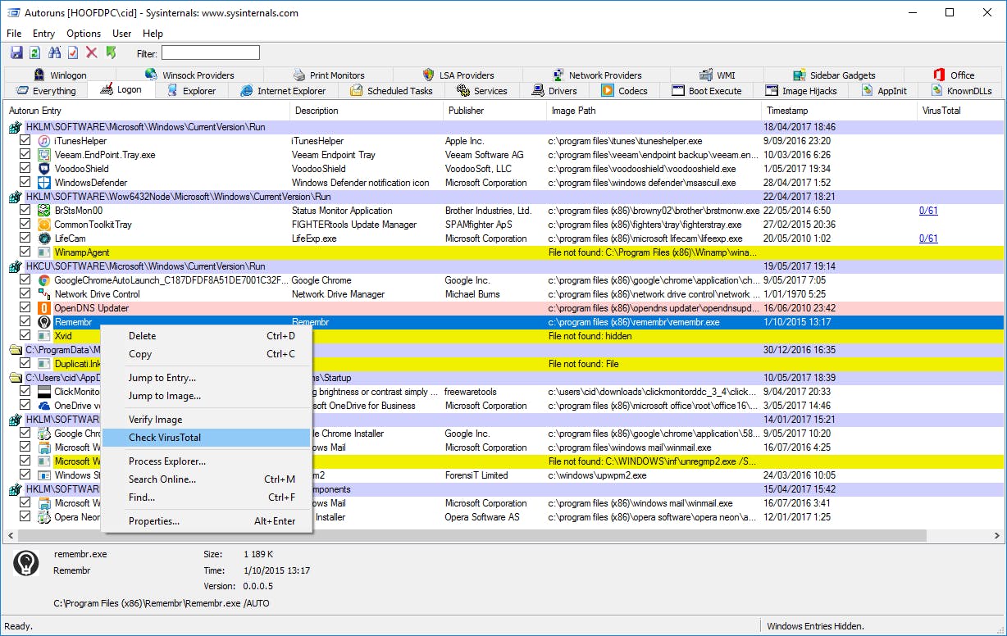Click the iTunesHelper entry icon
Screen dimensions: 1007x636
coord(44,141)
